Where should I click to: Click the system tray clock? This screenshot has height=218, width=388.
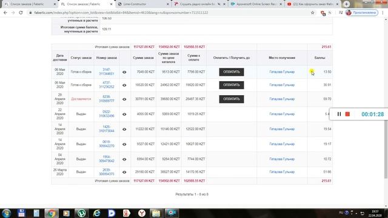point(375,213)
